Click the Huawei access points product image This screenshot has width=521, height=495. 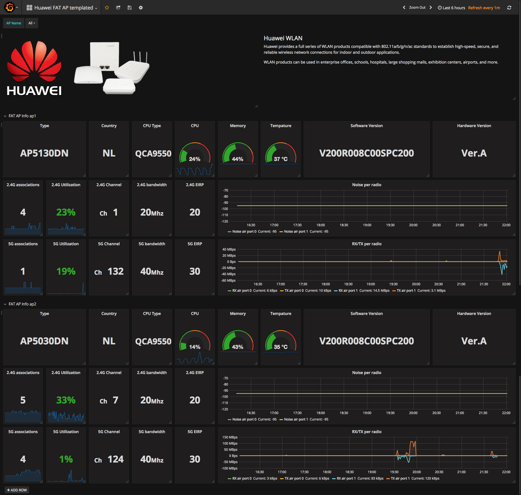pos(112,68)
